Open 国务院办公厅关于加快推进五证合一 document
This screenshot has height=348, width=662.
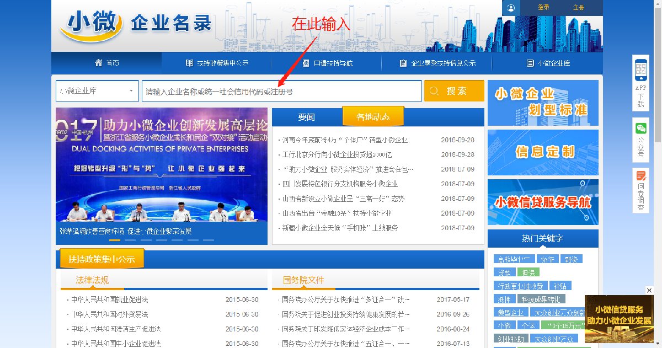point(346,344)
